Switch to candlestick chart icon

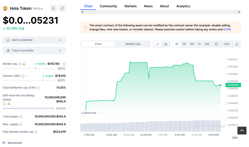[166, 44]
